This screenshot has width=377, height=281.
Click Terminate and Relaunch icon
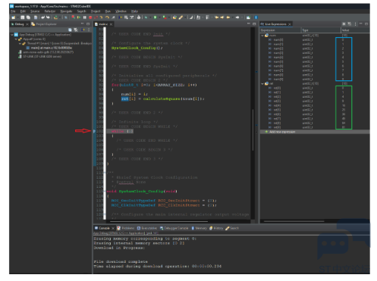coord(74,17)
